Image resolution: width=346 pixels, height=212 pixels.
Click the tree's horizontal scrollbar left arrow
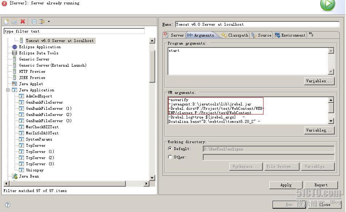tap(7, 183)
